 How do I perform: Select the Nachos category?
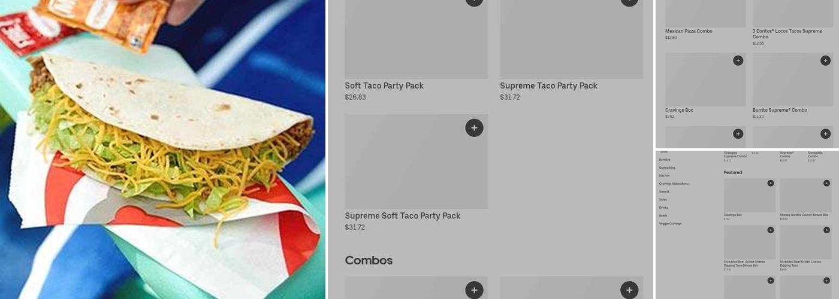665,176
